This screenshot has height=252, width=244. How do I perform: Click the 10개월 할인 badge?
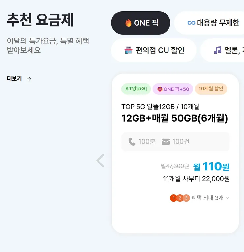click(x=211, y=89)
